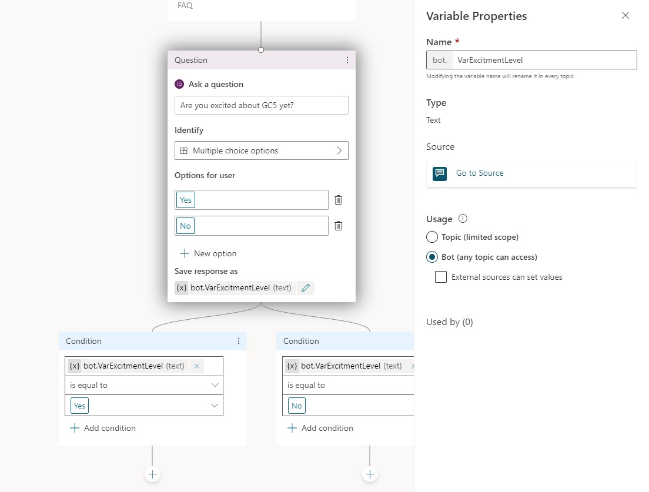This screenshot has width=649, height=492.
Task: Open the Yes value dropdown in the left Condition
Action: tap(144, 406)
